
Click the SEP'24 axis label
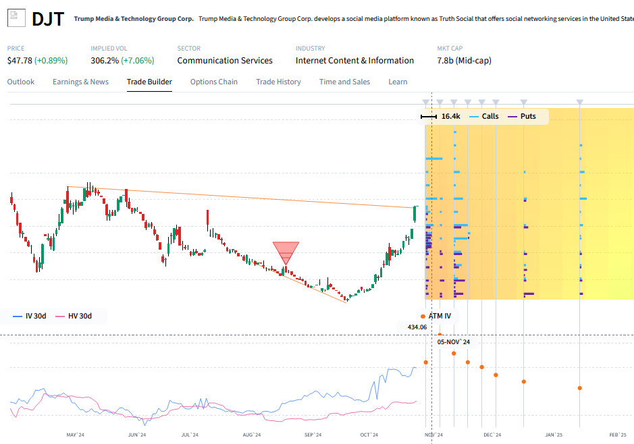click(x=313, y=435)
